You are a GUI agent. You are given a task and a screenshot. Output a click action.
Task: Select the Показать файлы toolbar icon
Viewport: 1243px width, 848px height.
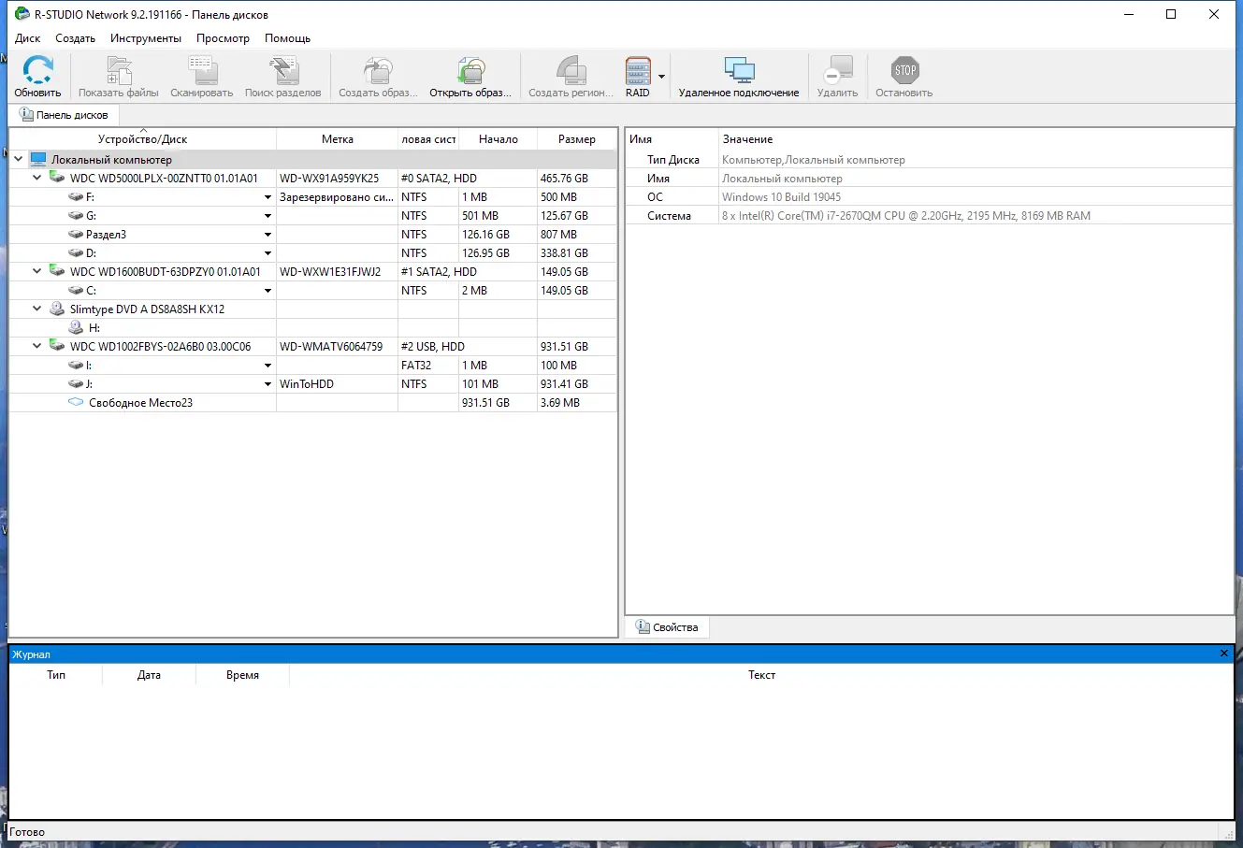pyautogui.click(x=118, y=75)
